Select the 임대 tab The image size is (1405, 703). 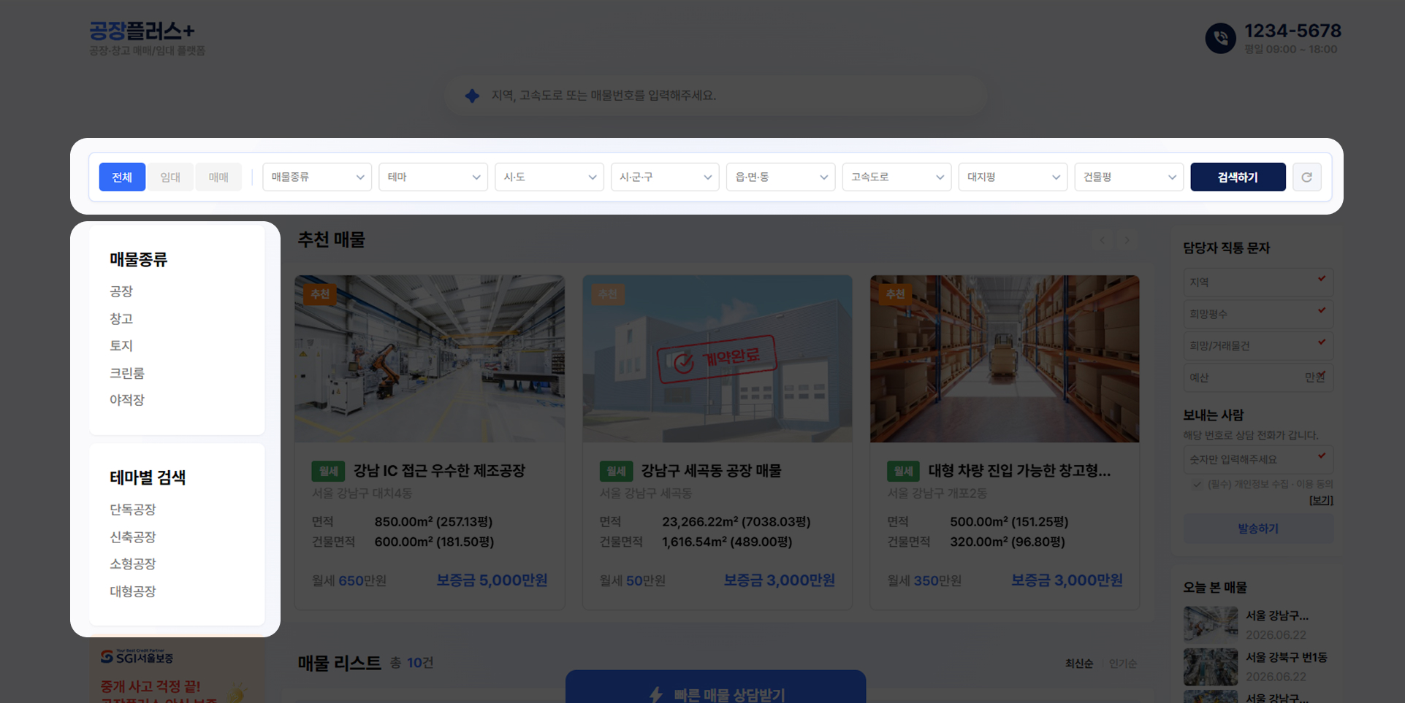pos(170,177)
